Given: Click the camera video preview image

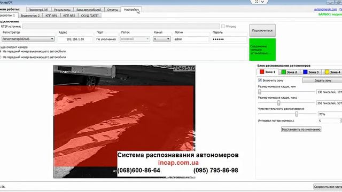Looking at the screenshot, I should [x=125, y=122].
